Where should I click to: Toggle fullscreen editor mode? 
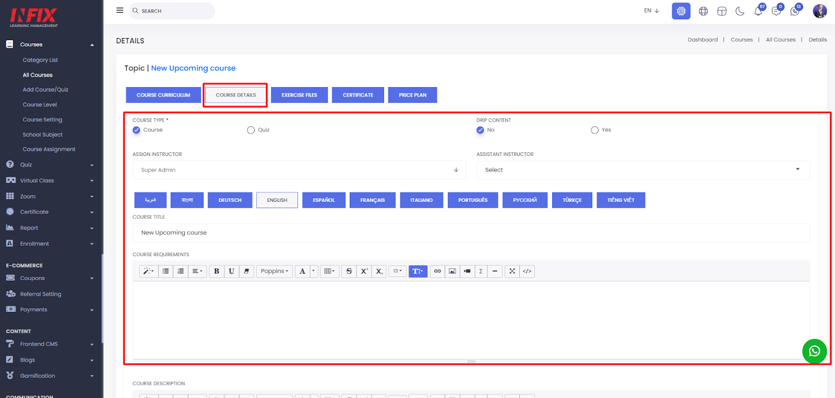512,271
